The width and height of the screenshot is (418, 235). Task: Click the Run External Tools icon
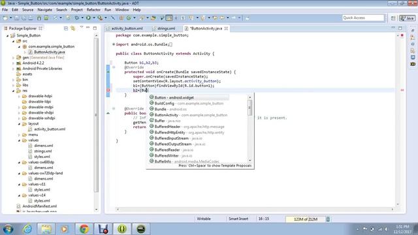100,18
